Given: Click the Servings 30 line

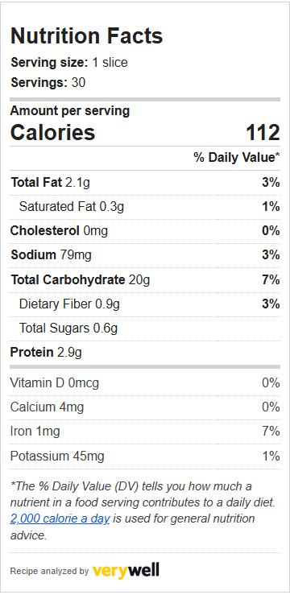Looking at the screenshot, I should (x=48, y=82).
